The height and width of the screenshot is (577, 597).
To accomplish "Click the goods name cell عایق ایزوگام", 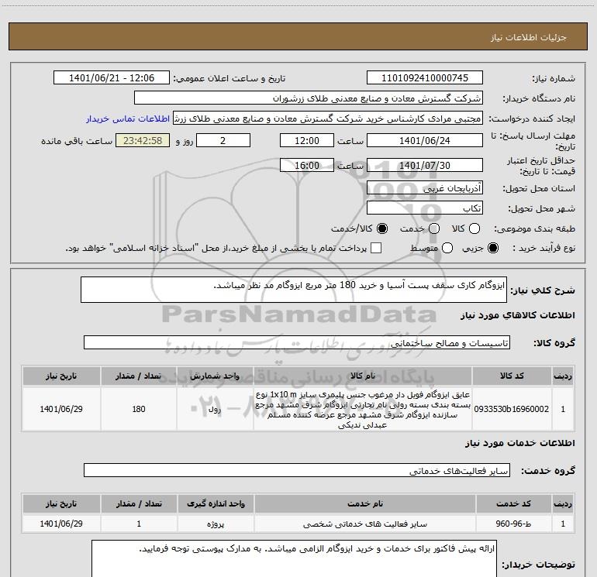I will coord(363,409).
